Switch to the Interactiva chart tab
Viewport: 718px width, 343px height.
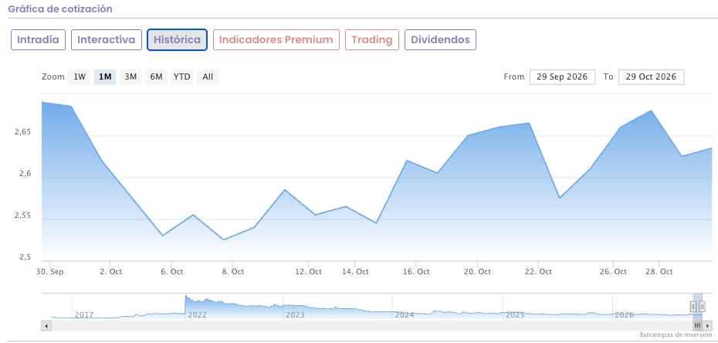107,40
